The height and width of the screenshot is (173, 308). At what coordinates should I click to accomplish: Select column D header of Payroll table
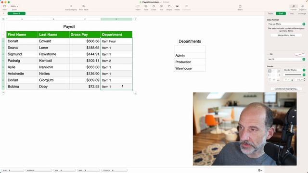[116, 19]
